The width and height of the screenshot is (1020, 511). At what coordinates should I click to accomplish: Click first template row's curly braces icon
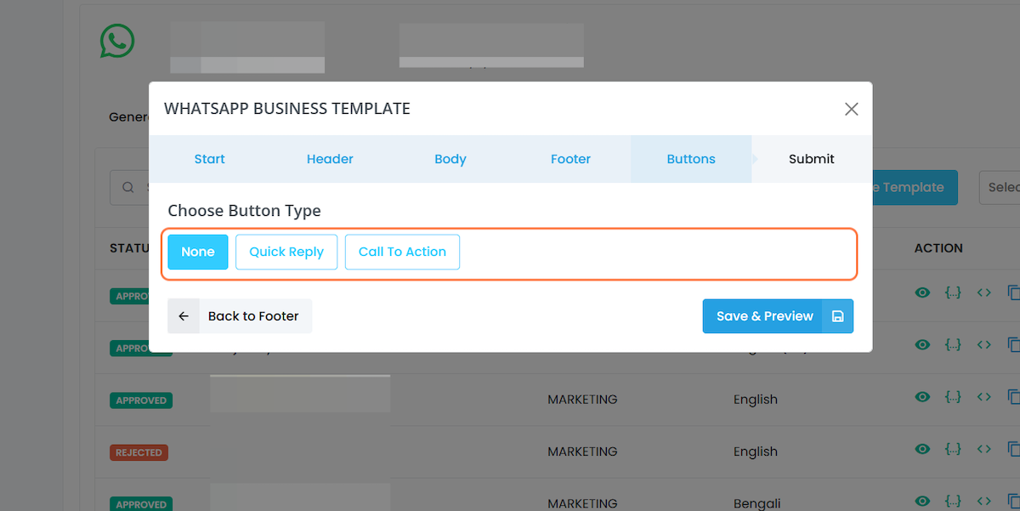pos(954,292)
